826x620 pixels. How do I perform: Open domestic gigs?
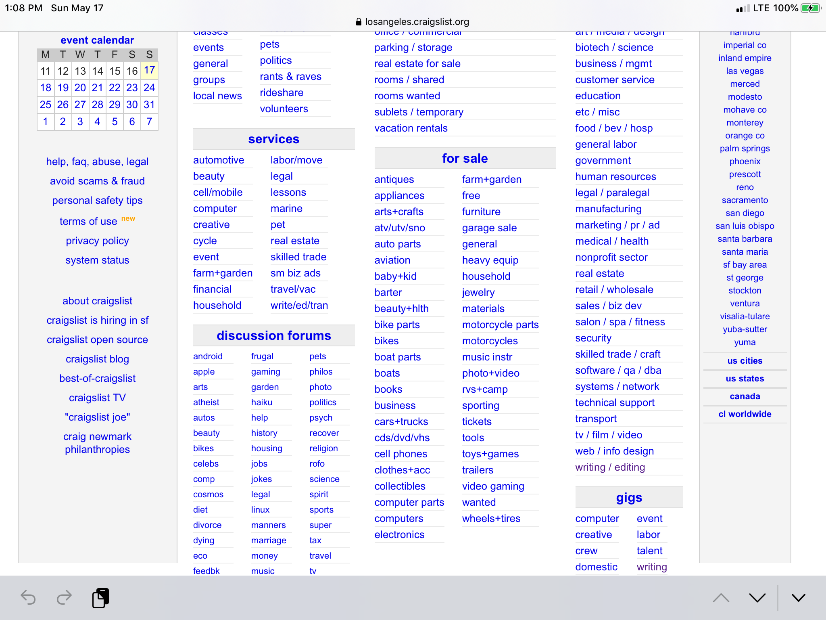coord(596,567)
